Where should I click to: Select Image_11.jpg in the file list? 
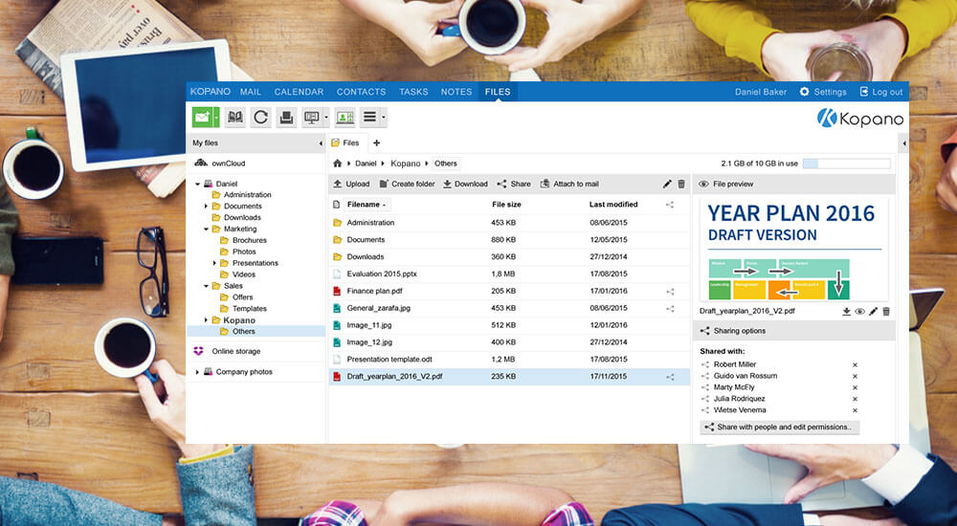click(x=509, y=326)
